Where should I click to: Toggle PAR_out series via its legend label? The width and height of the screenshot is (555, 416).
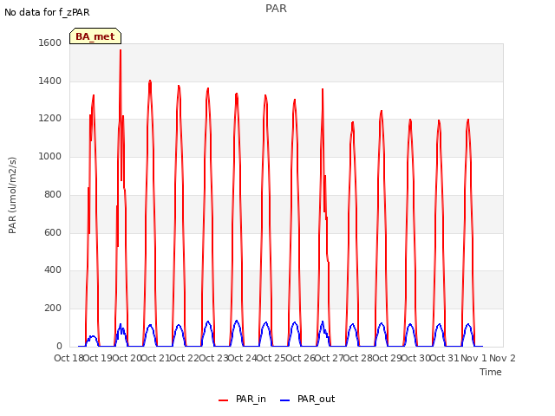click(x=316, y=399)
